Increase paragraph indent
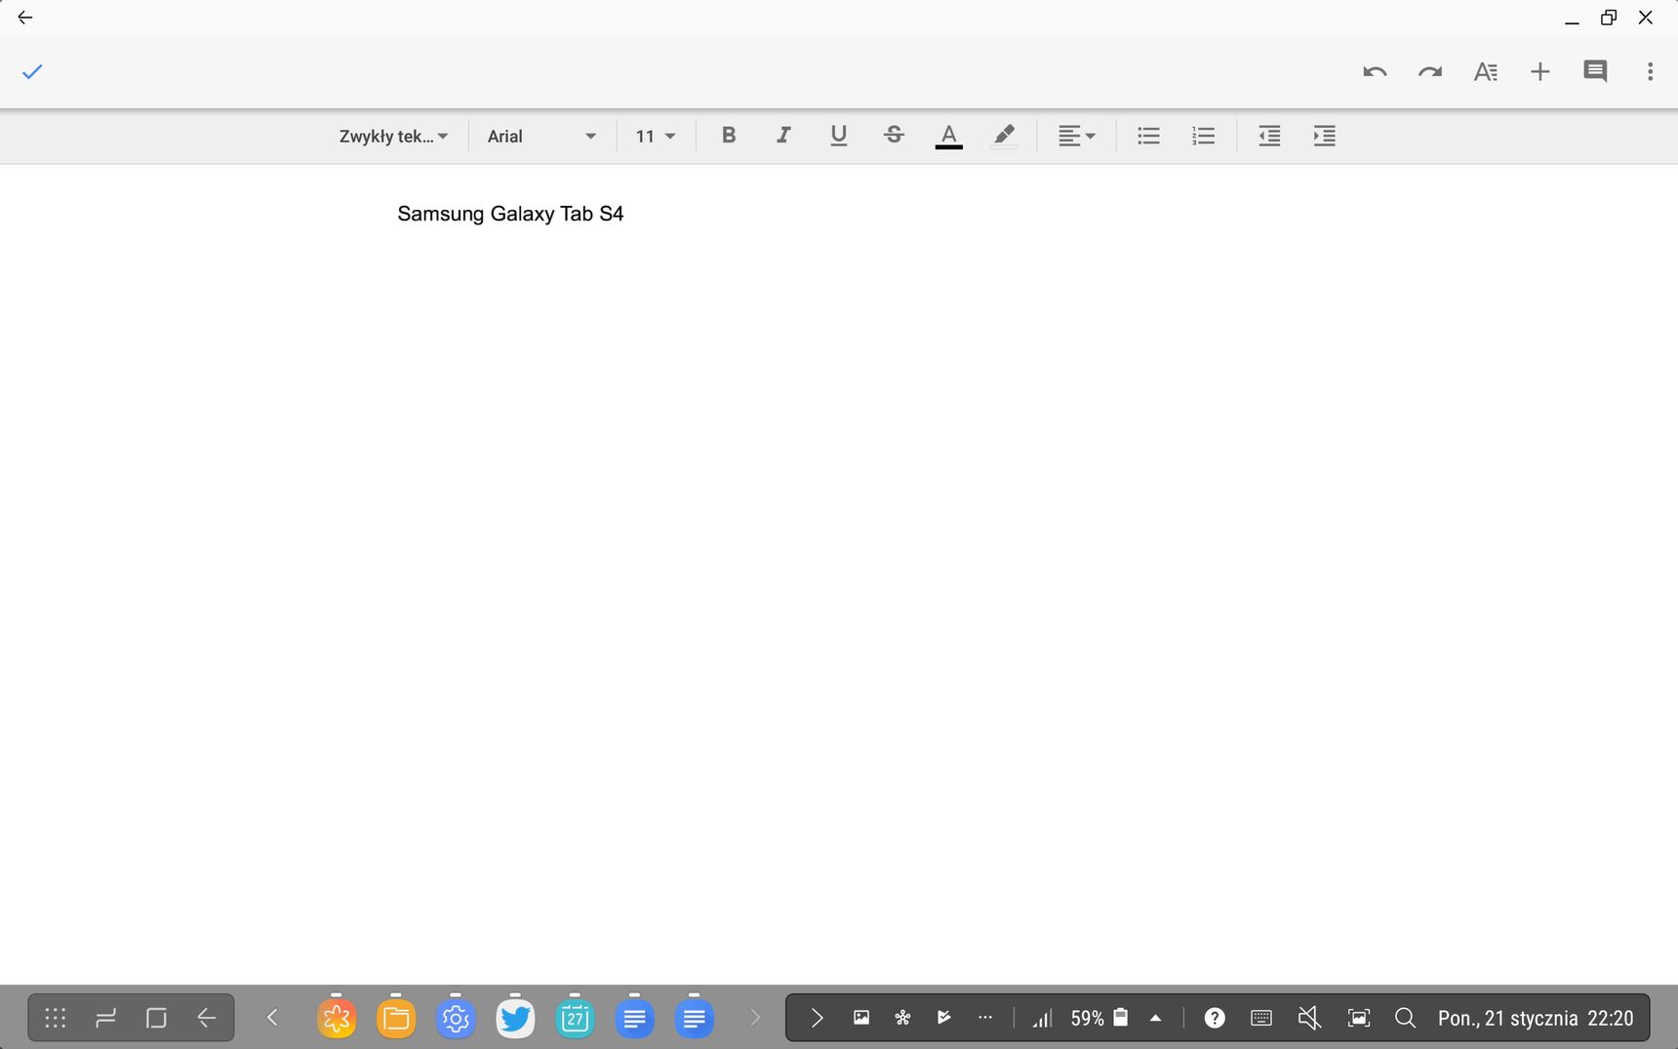The image size is (1678, 1049). (x=1324, y=137)
